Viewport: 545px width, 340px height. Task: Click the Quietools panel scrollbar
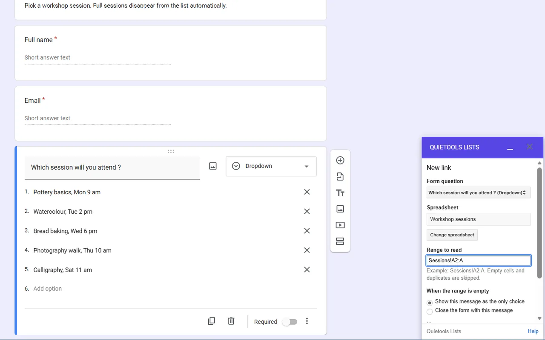pos(539,223)
